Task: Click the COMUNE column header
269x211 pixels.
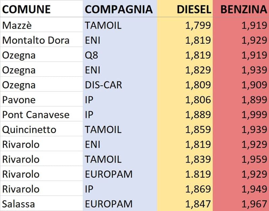Action: coord(27,9)
